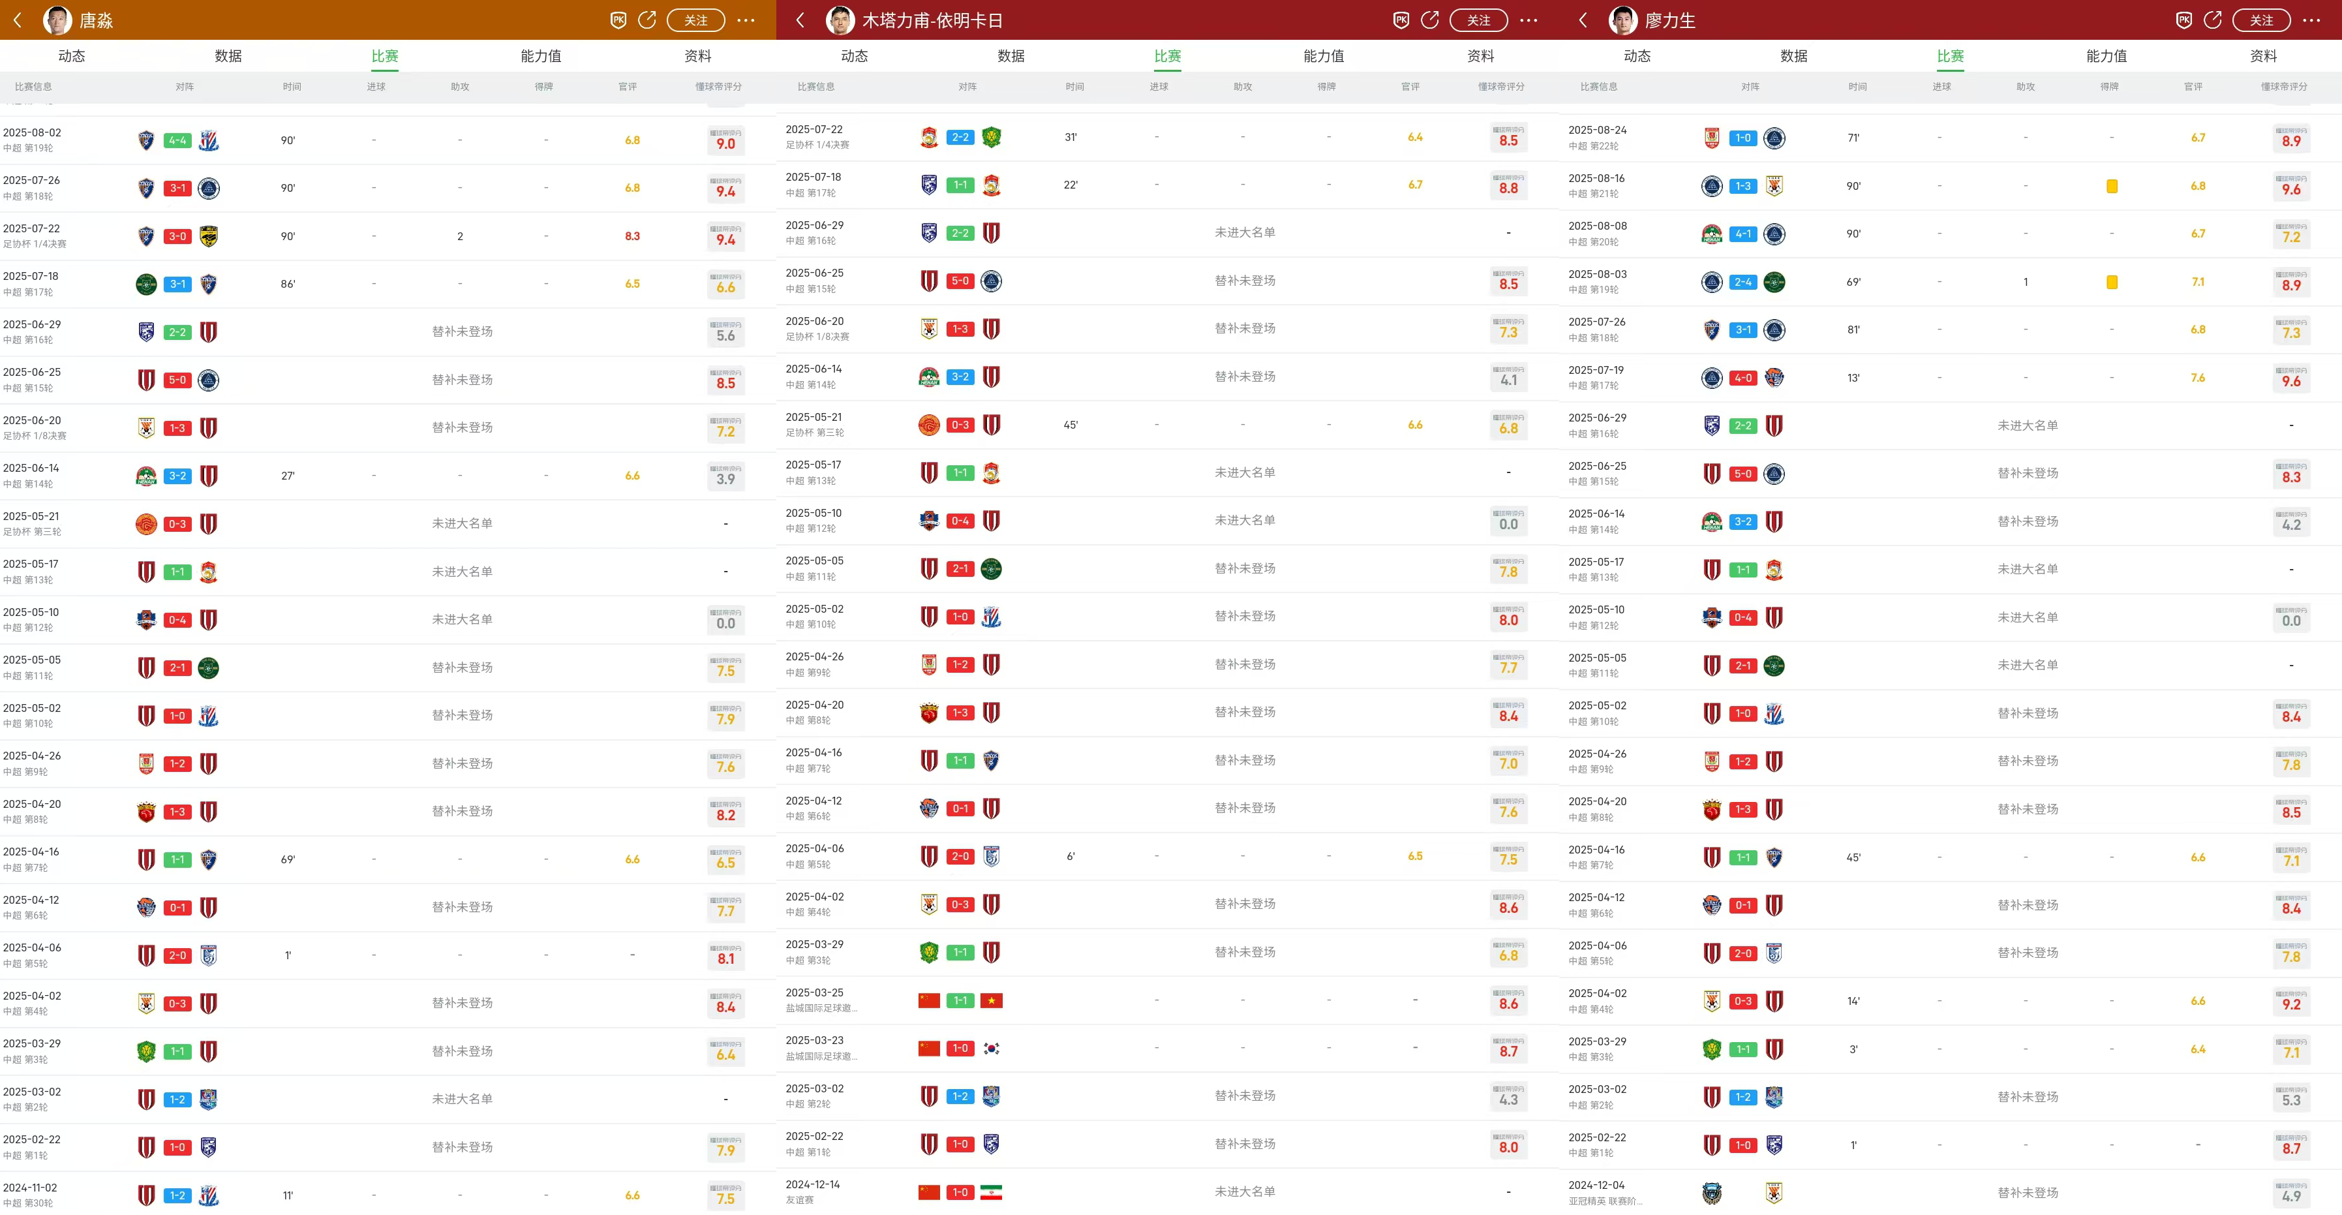Viewport: 2342px width, 1215px height.
Task: Toggle follow (关注) for 唐淼
Action: (x=695, y=20)
